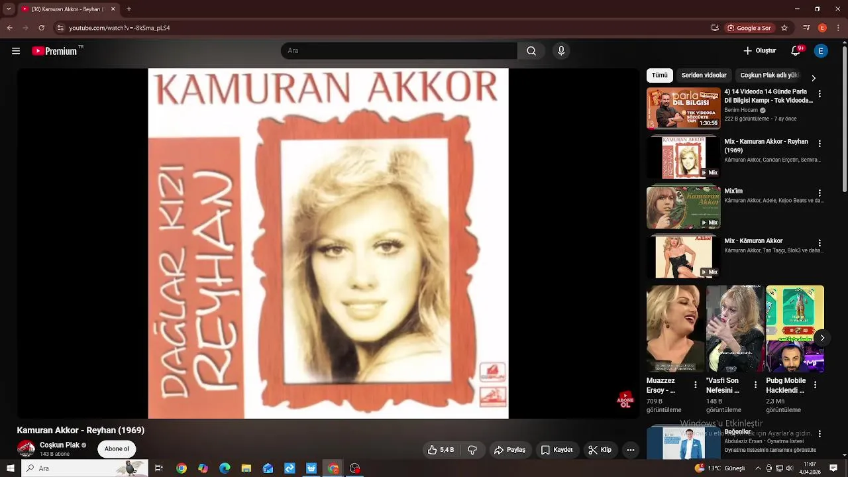Click Google'a Sor lens button

(x=750, y=28)
